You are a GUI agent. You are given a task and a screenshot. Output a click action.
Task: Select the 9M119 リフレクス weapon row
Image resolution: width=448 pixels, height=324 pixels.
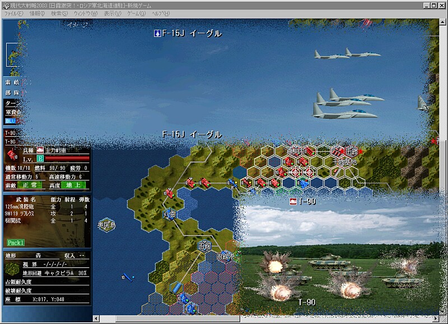(47, 214)
